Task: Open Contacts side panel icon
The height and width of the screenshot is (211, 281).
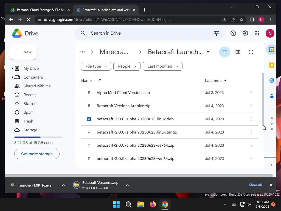Action: 271,96
